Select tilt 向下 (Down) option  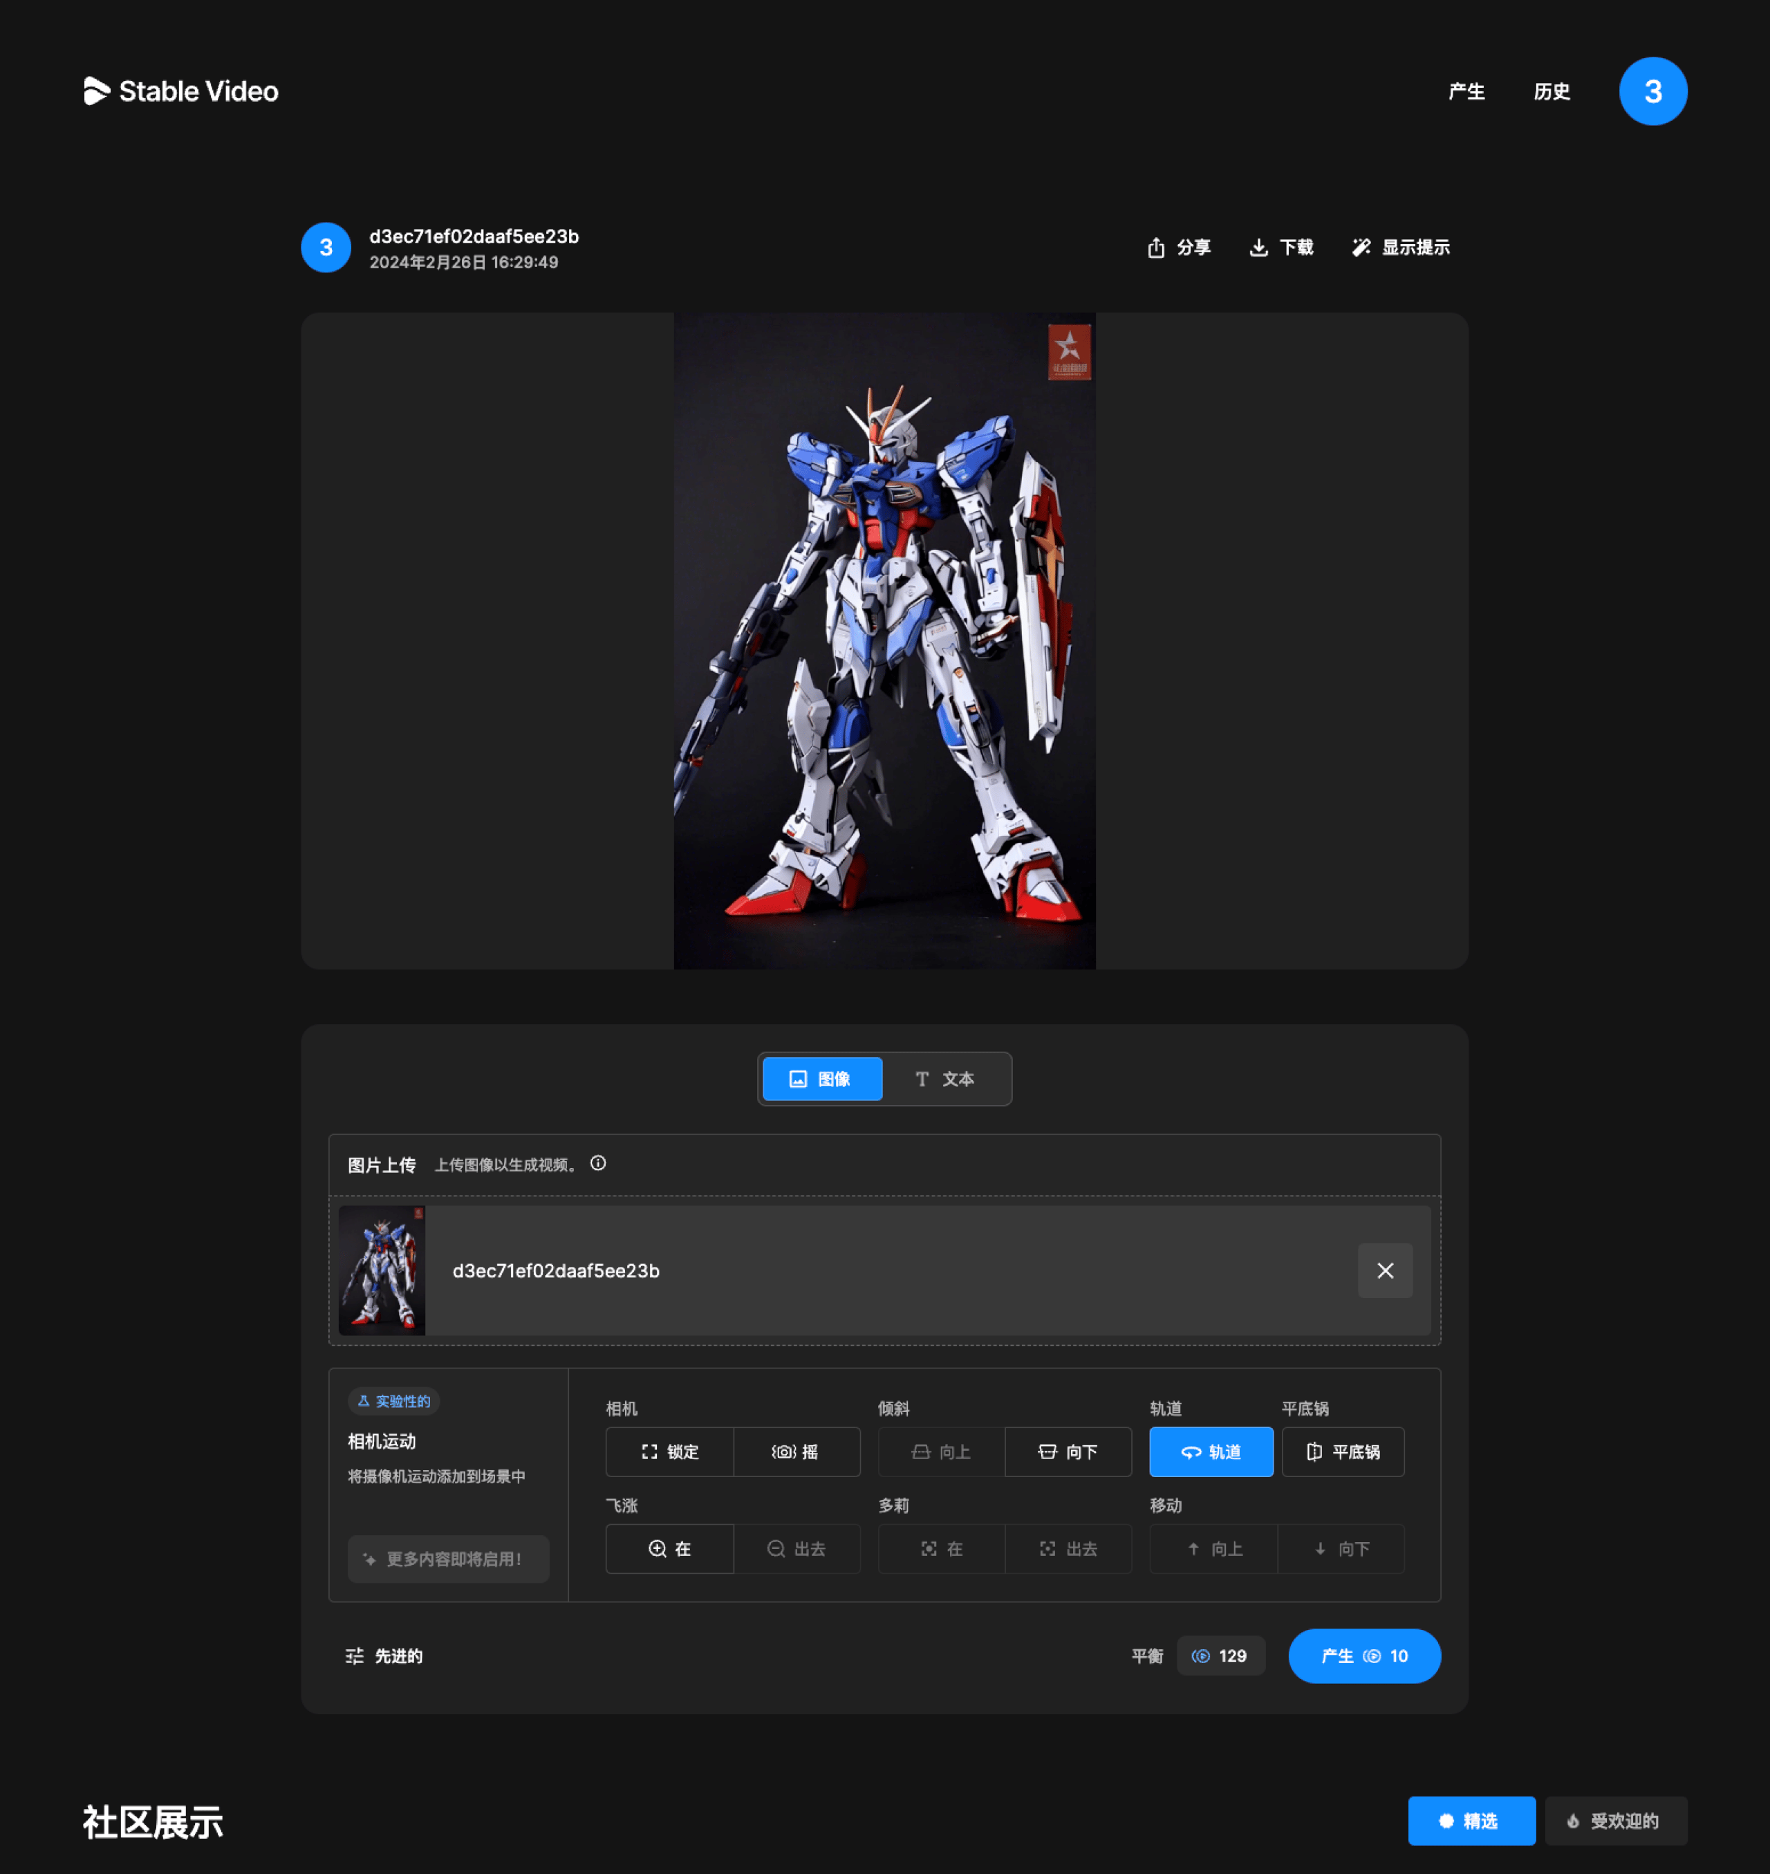pyautogui.click(x=1068, y=1451)
